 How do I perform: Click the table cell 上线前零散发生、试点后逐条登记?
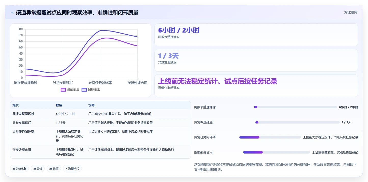tap(70, 152)
